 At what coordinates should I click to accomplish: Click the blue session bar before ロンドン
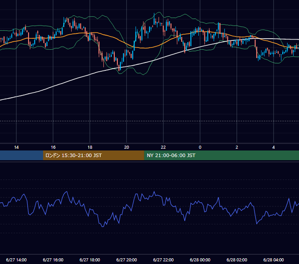click(22, 155)
